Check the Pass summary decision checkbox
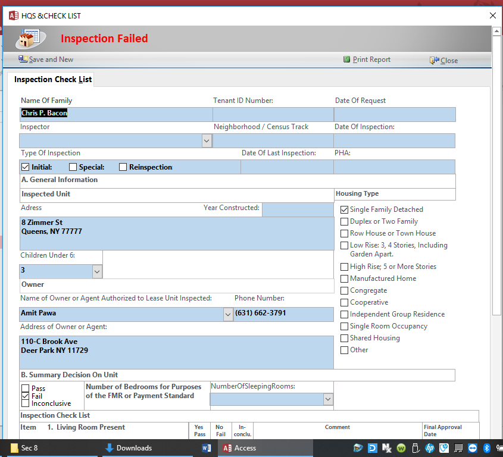 tap(26, 389)
